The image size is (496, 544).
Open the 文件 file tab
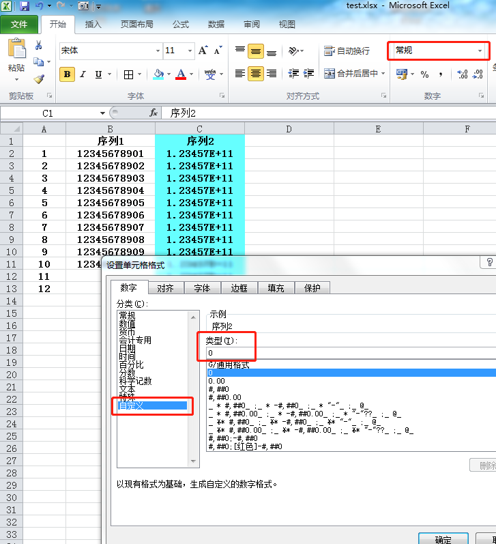19,25
